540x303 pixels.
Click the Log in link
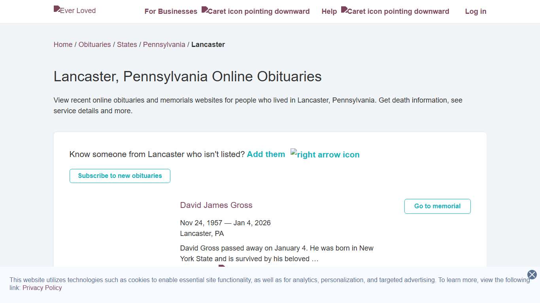click(476, 11)
